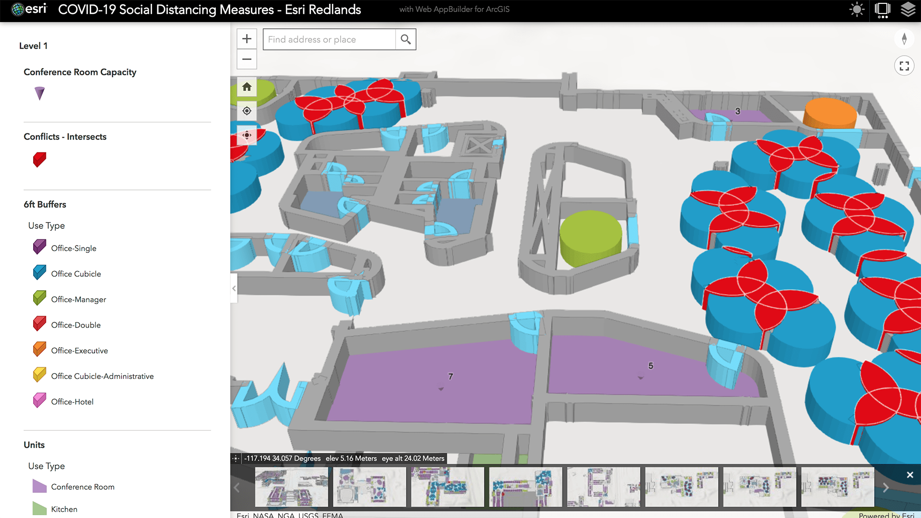921x518 pixels.
Task: Toggle the pan/rotate navigation button
Action: tap(247, 135)
